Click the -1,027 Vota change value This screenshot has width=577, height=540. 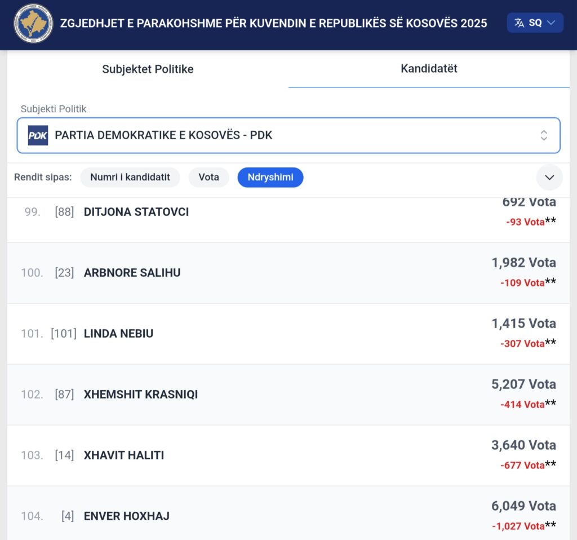click(x=518, y=526)
